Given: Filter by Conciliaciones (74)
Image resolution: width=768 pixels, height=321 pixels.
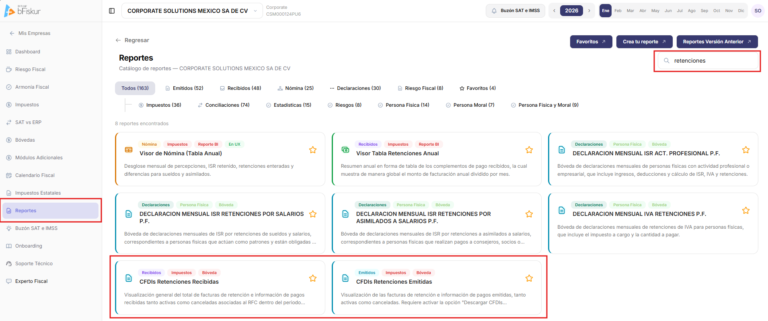Looking at the screenshot, I should click(224, 105).
